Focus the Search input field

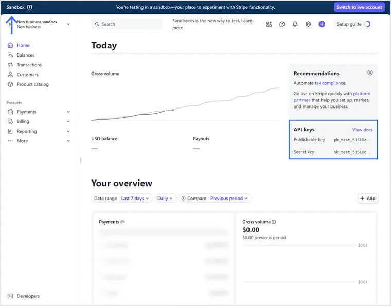126,24
